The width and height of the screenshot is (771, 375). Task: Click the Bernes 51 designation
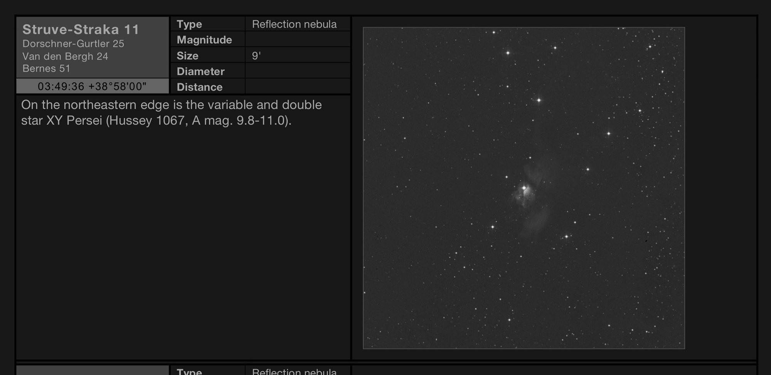46,69
